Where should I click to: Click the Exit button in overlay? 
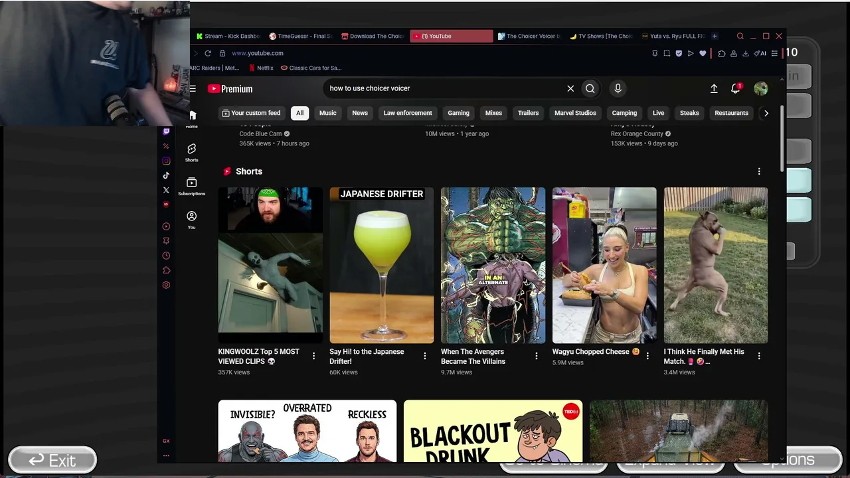click(x=52, y=460)
